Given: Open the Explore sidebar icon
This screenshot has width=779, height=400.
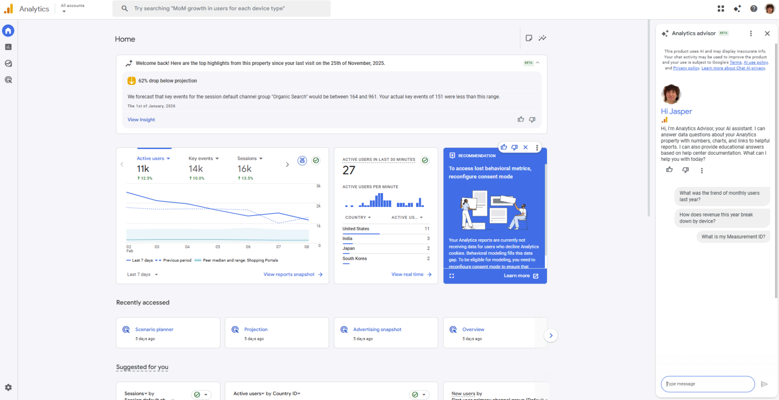Looking at the screenshot, I should pyautogui.click(x=8, y=64).
